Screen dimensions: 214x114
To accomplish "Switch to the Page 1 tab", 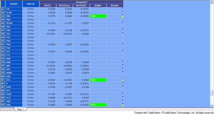I will tap(20, 109).
